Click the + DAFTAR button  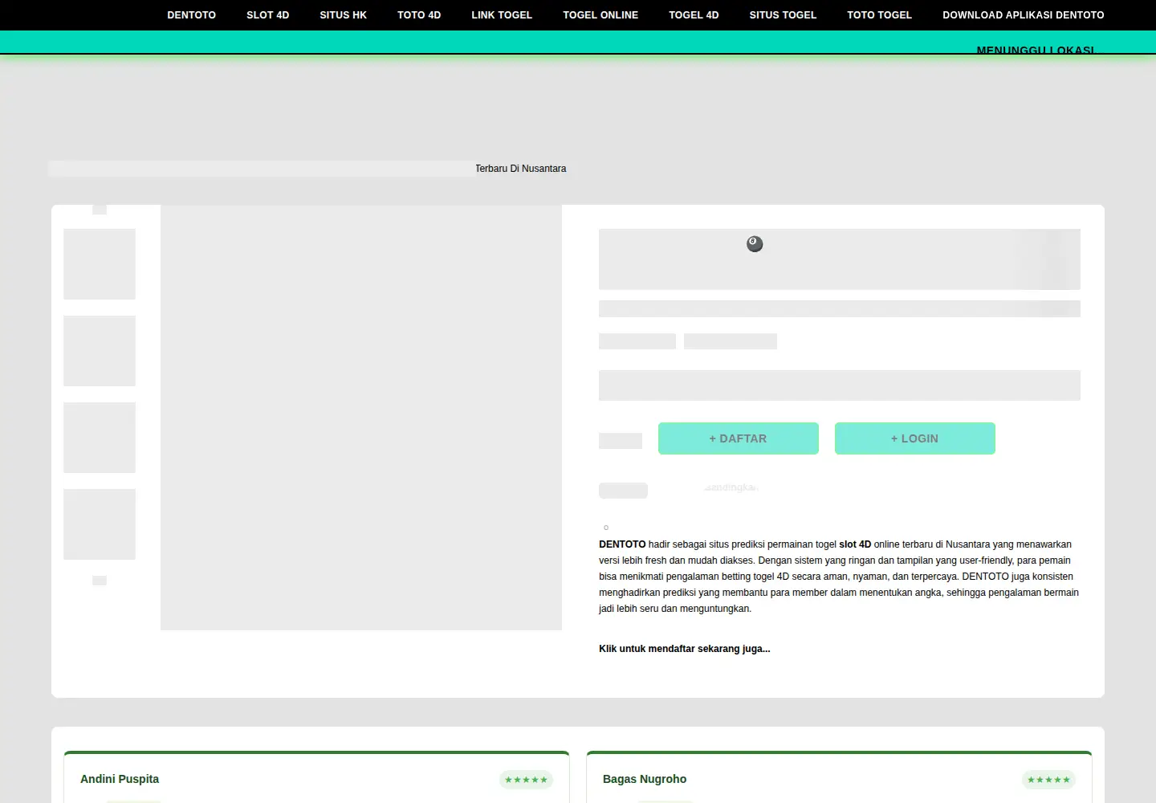(739, 438)
